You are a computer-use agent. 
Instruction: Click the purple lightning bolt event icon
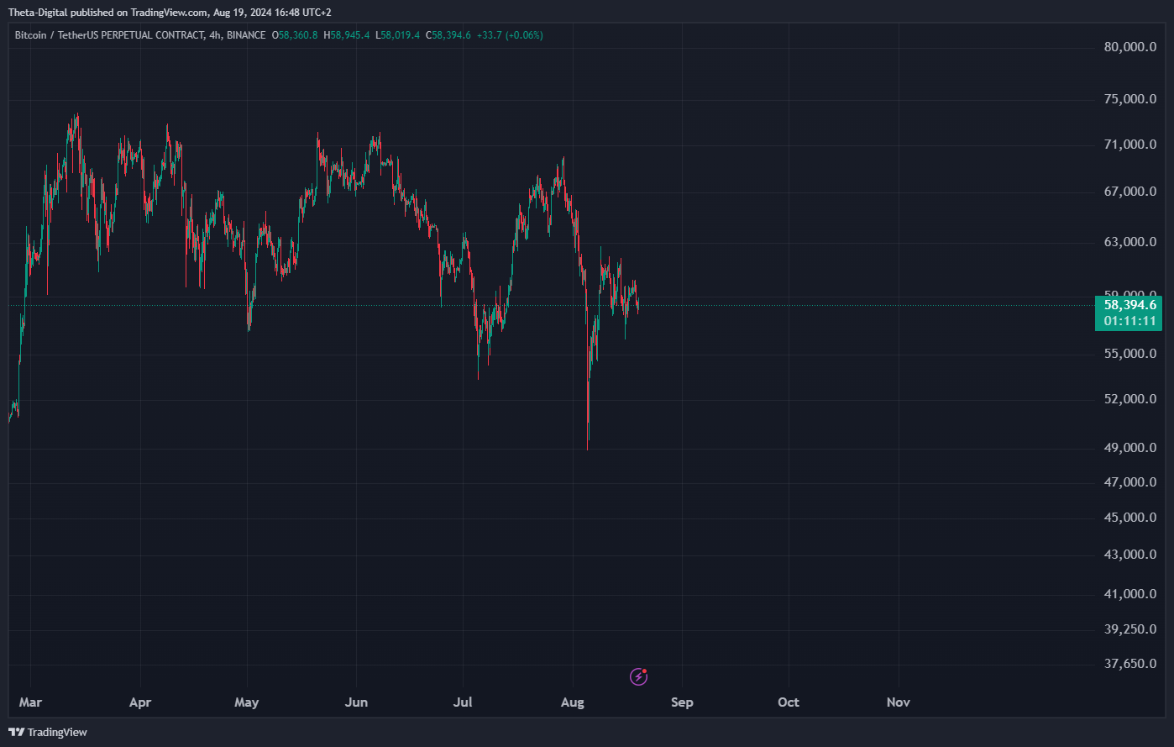[x=639, y=676]
